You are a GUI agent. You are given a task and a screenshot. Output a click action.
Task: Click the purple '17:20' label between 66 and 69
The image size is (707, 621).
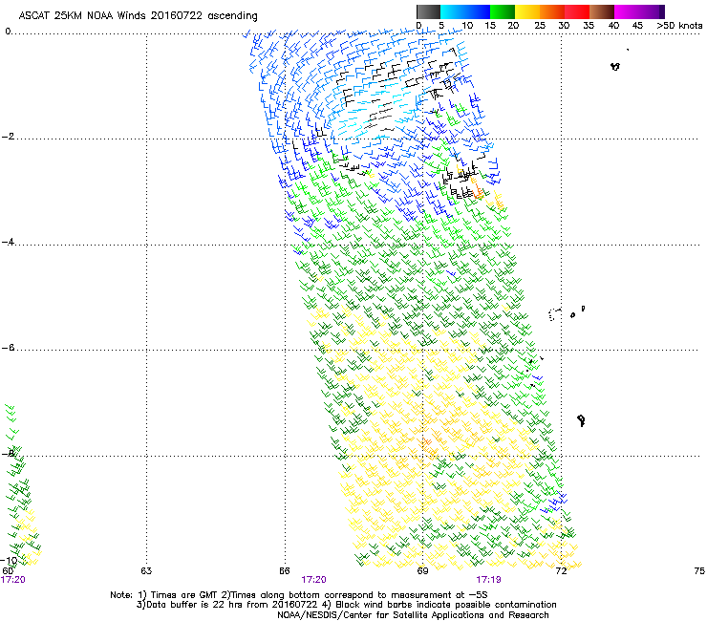pos(313,580)
